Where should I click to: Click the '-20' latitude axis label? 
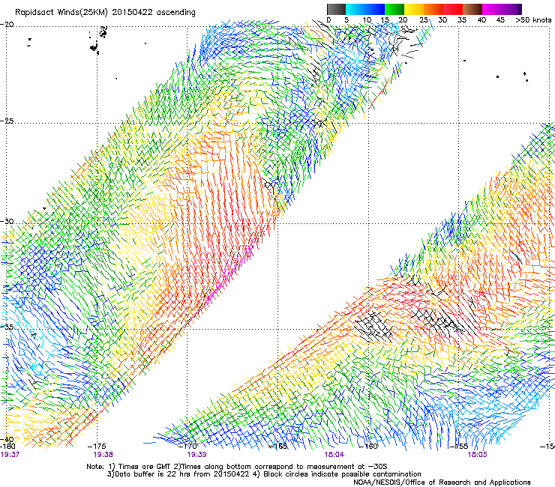7,25
